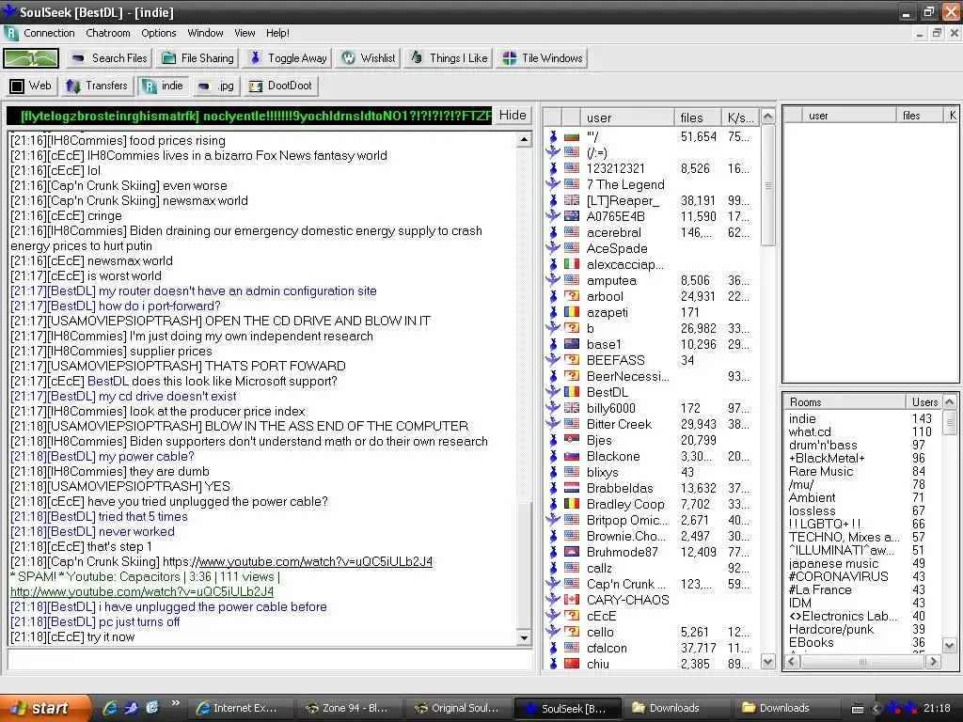This screenshot has height=722, width=963.
Task: Sort user list by user column
Action: coord(626,118)
